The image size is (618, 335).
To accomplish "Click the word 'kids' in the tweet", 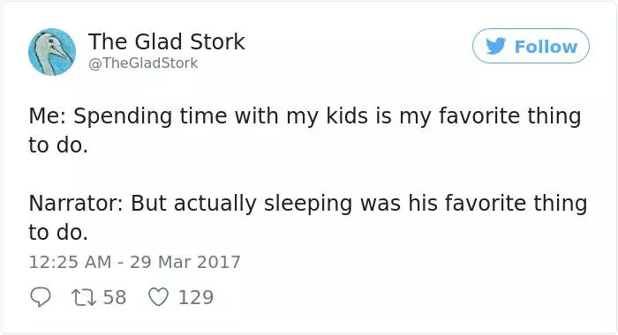I will point(347,116).
